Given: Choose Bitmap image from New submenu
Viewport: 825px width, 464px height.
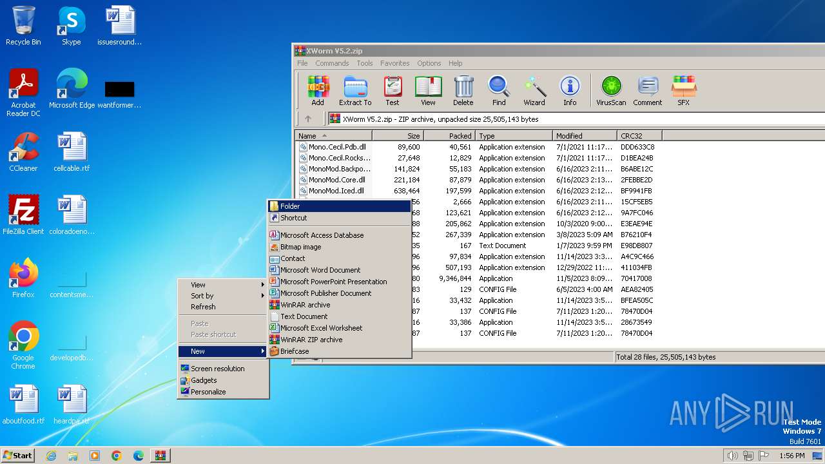Looking at the screenshot, I should (x=340, y=247).
